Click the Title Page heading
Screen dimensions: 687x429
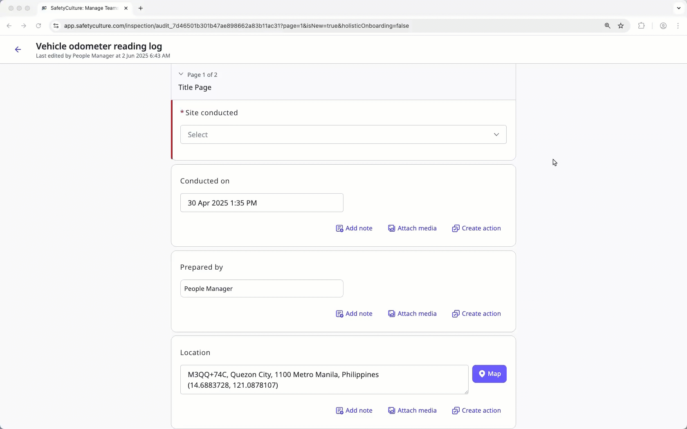tap(195, 87)
